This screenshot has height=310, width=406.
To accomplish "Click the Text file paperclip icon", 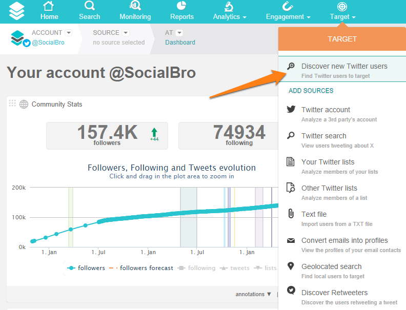I will tap(291, 214).
